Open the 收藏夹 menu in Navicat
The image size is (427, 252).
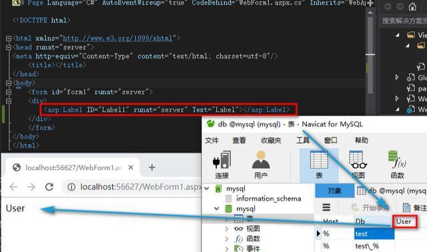point(271,141)
